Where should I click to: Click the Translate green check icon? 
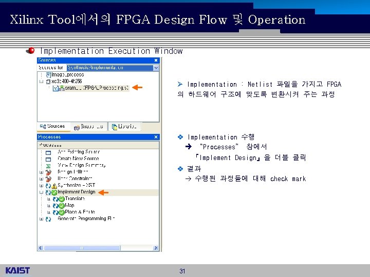pyautogui.click(x=62, y=199)
